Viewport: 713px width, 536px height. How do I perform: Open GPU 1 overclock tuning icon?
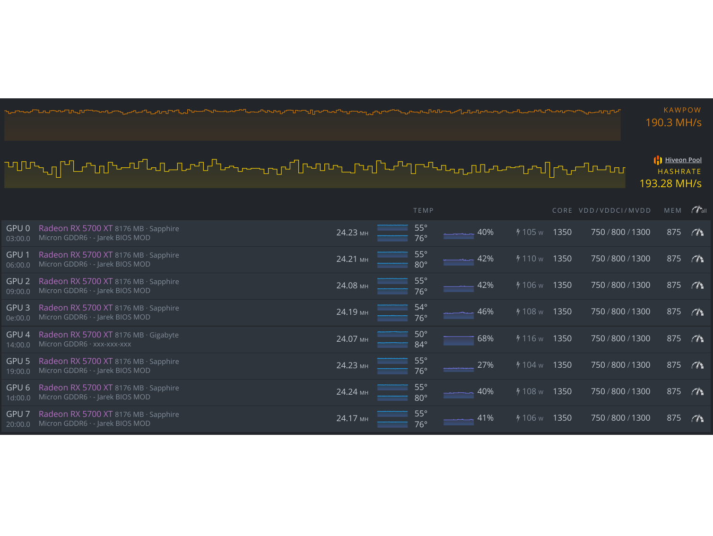[x=697, y=259]
